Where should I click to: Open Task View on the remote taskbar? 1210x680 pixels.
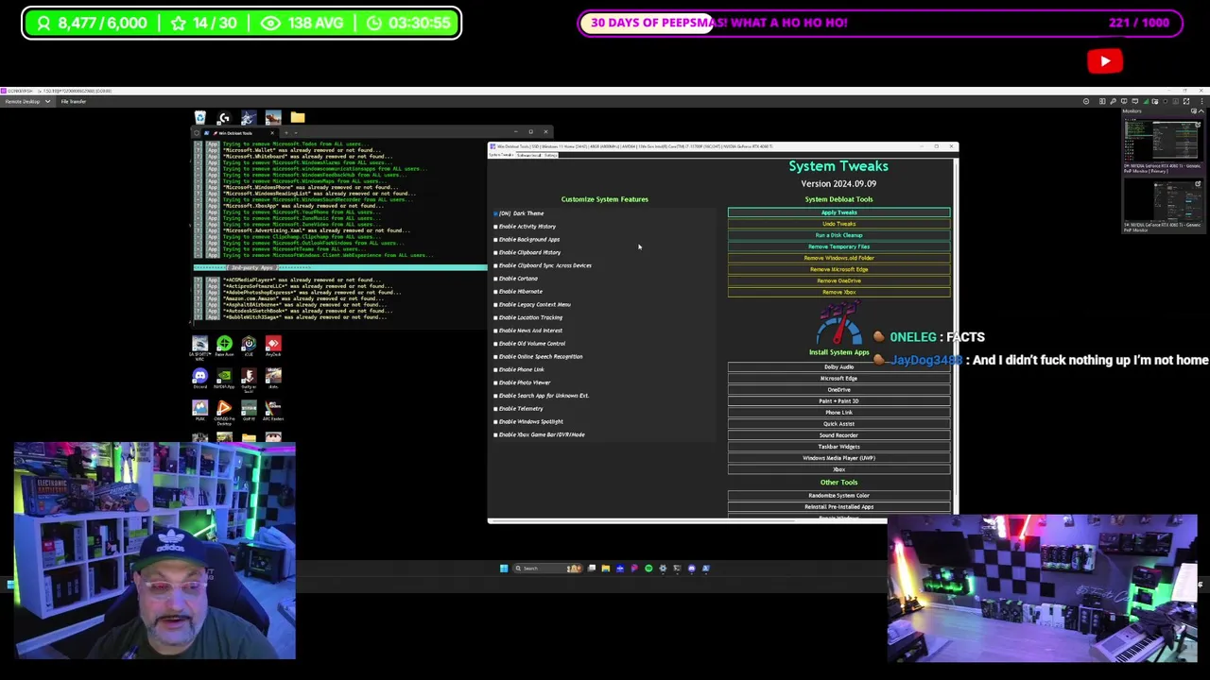(592, 569)
